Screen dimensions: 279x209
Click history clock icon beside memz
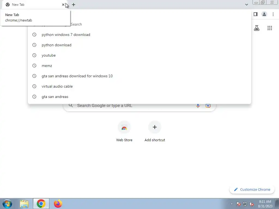point(34,66)
